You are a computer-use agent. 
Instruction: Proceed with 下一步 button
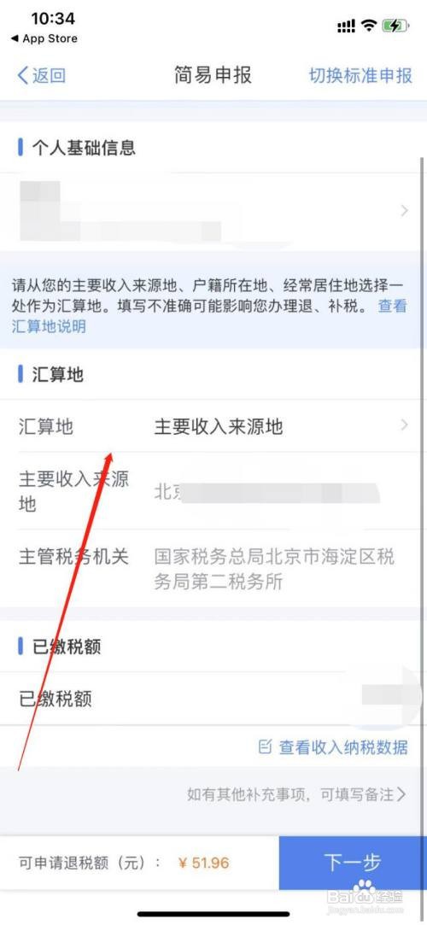pyautogui.click(x=353, y=863)
